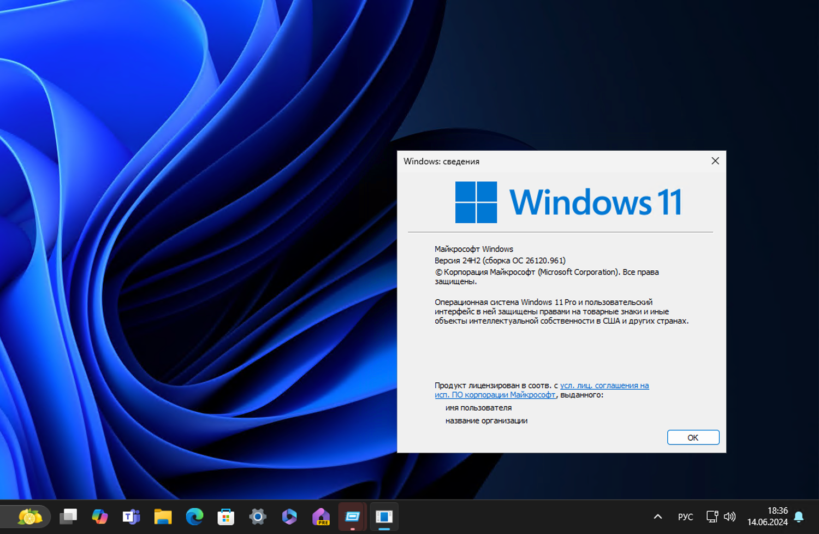The width and height of the screenshot is (819, 534).
Task: Open the Microsoft Store
Action: tap(226, 516)
